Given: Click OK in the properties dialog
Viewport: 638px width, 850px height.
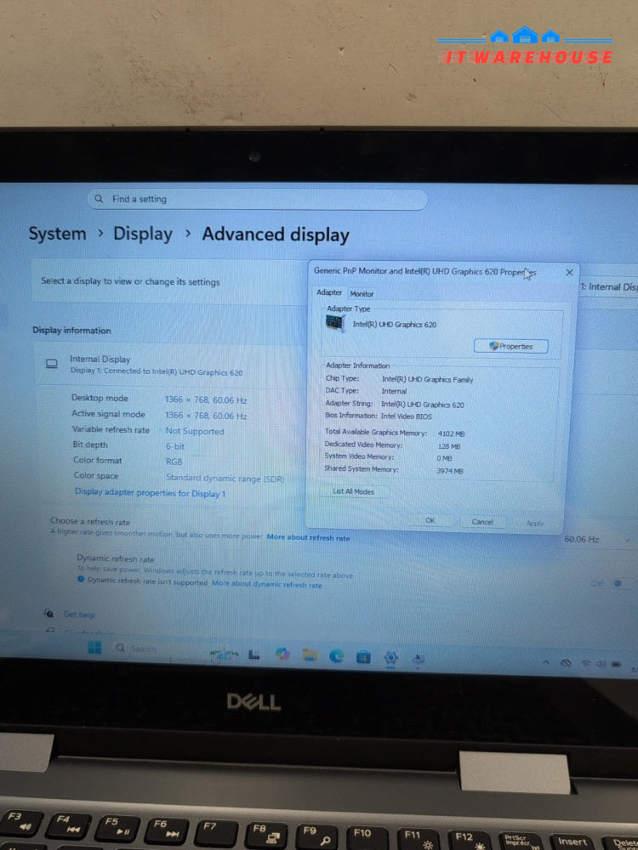Looking at the screenshot, I should click(x=430, y=520).
